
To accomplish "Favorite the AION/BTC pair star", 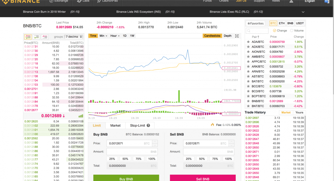I will coord(248,52).
